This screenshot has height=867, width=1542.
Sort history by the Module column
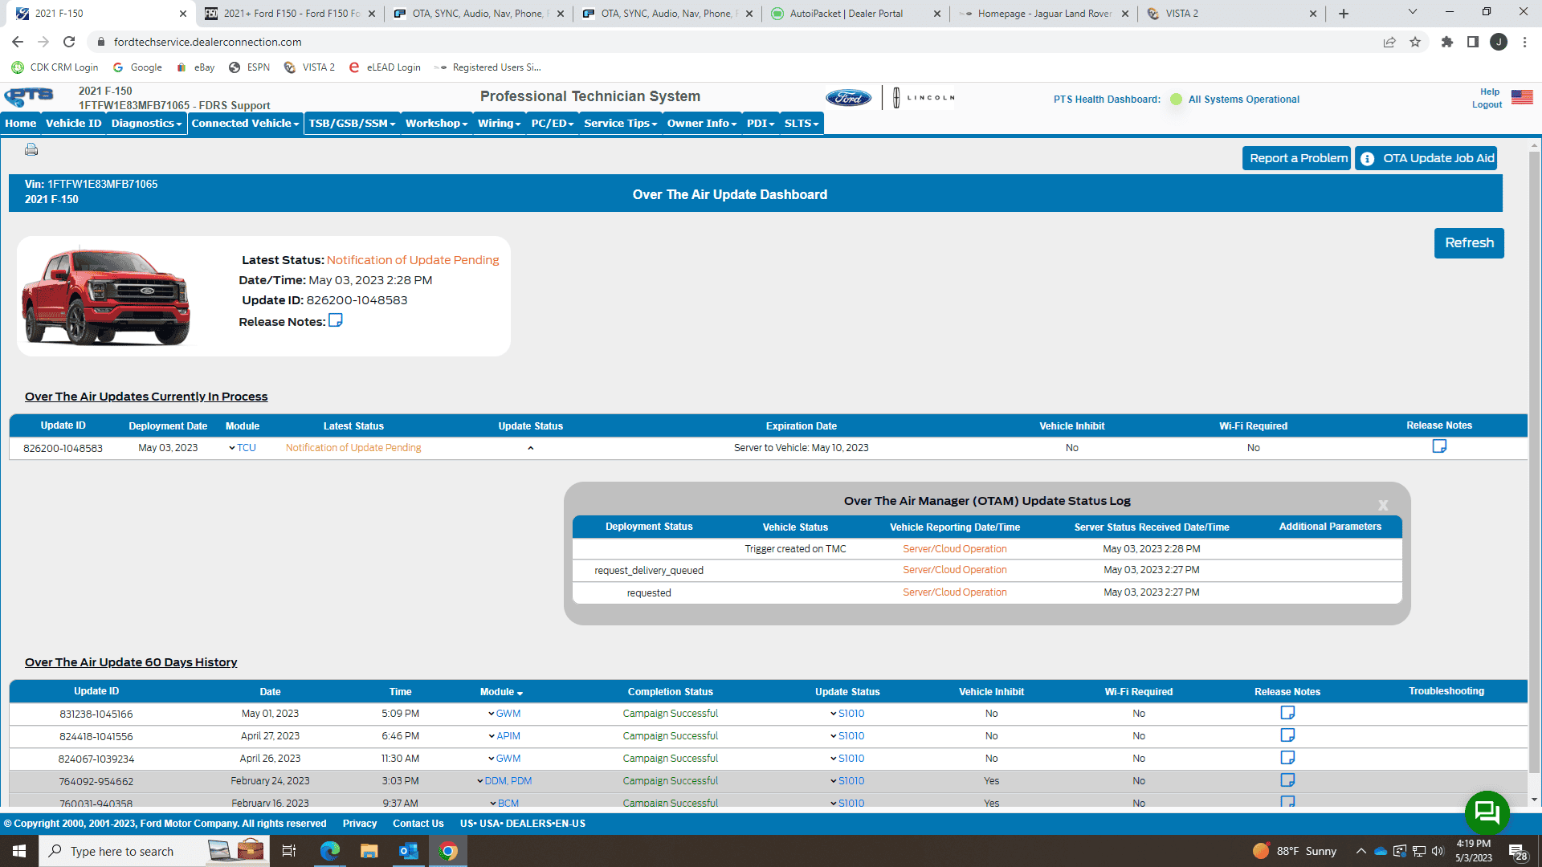pyautogui.click(x=501, y=692)
